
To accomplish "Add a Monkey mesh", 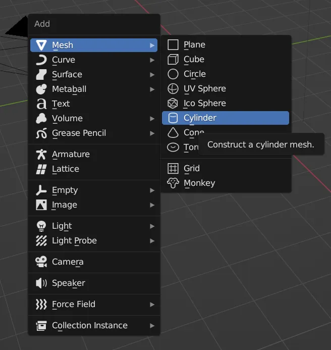I will [x=226, y=183].
